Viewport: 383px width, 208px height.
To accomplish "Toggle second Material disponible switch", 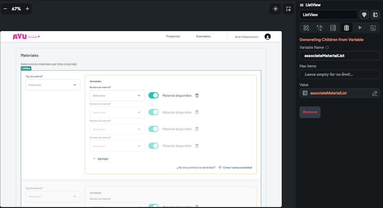I will click(x=154, y=112).
